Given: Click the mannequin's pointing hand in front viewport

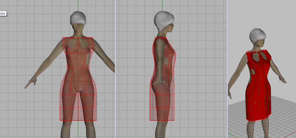Looking at the screenshot, I should pyautogui.click(x=31, y=83).
